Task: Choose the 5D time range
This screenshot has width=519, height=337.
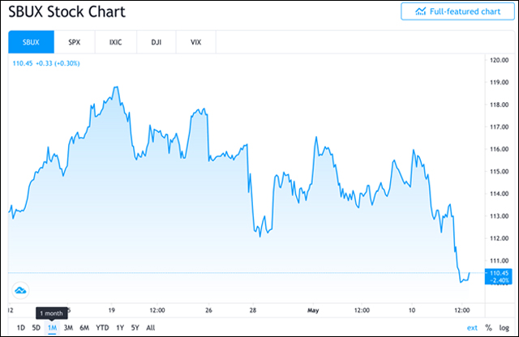Action: click(x=36, y=327)
